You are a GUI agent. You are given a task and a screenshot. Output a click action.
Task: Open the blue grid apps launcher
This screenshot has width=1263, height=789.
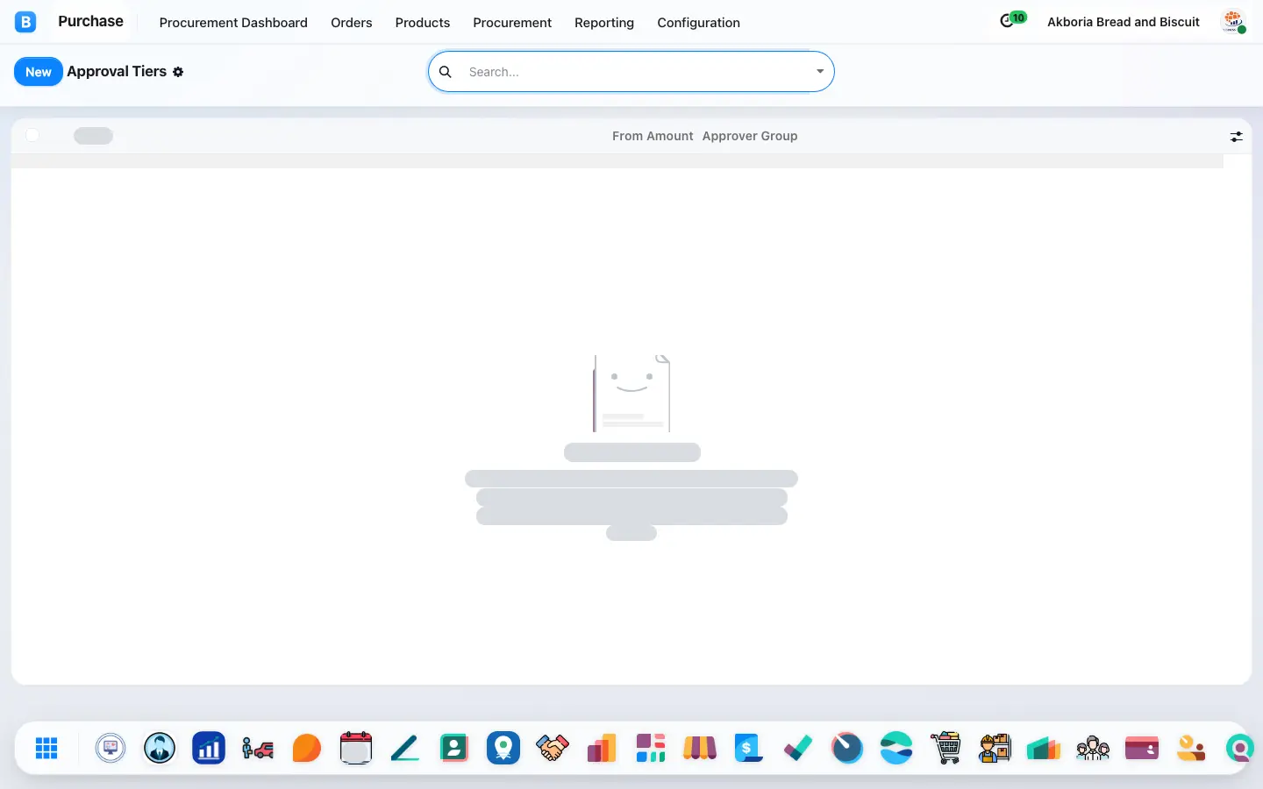click(46, 748)
